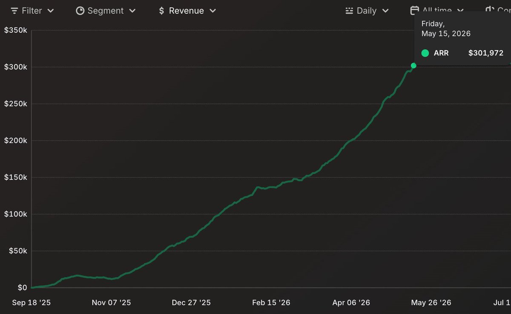This screenshot has height=314, width=511.
Task: Click the highlighted May 15 data point
Action: 413,66
